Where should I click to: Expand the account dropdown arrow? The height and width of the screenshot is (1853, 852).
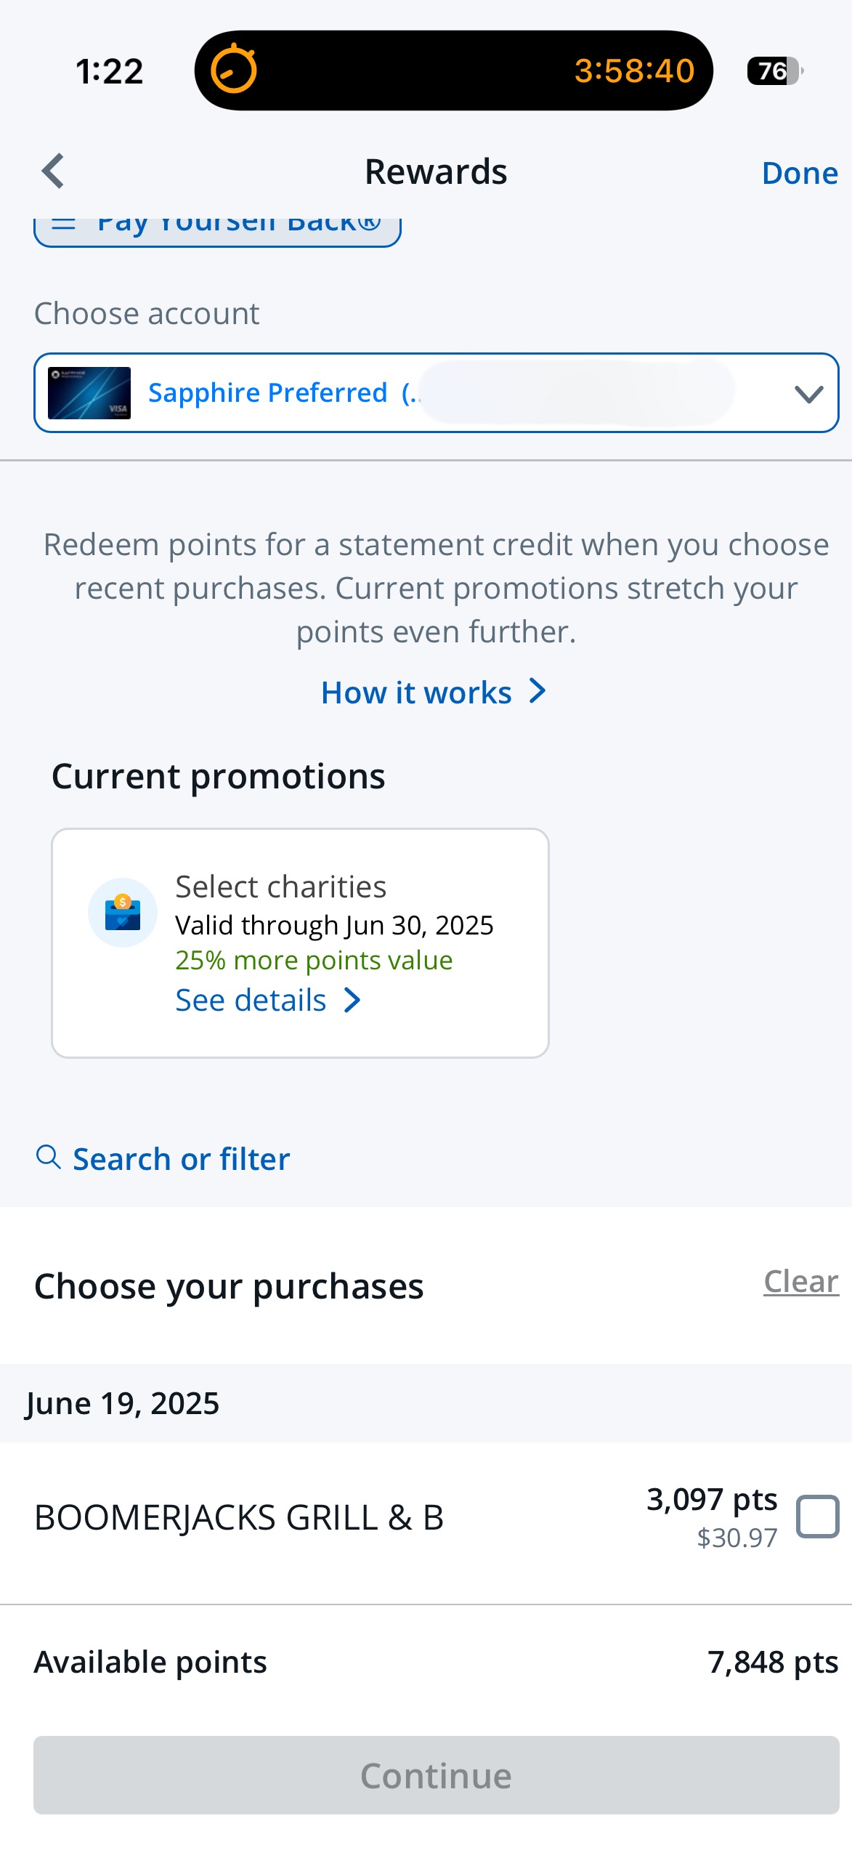pos(808,394)
